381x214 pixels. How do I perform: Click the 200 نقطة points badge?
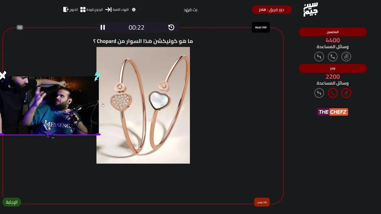click(261, 27)
